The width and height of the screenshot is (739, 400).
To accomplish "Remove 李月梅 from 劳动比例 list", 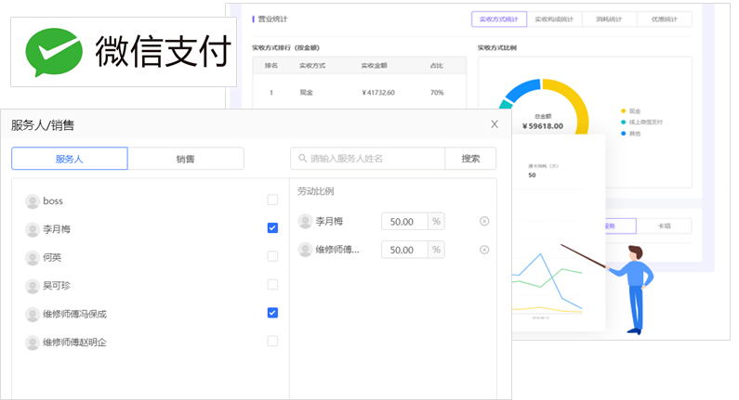I will [484, 221].
